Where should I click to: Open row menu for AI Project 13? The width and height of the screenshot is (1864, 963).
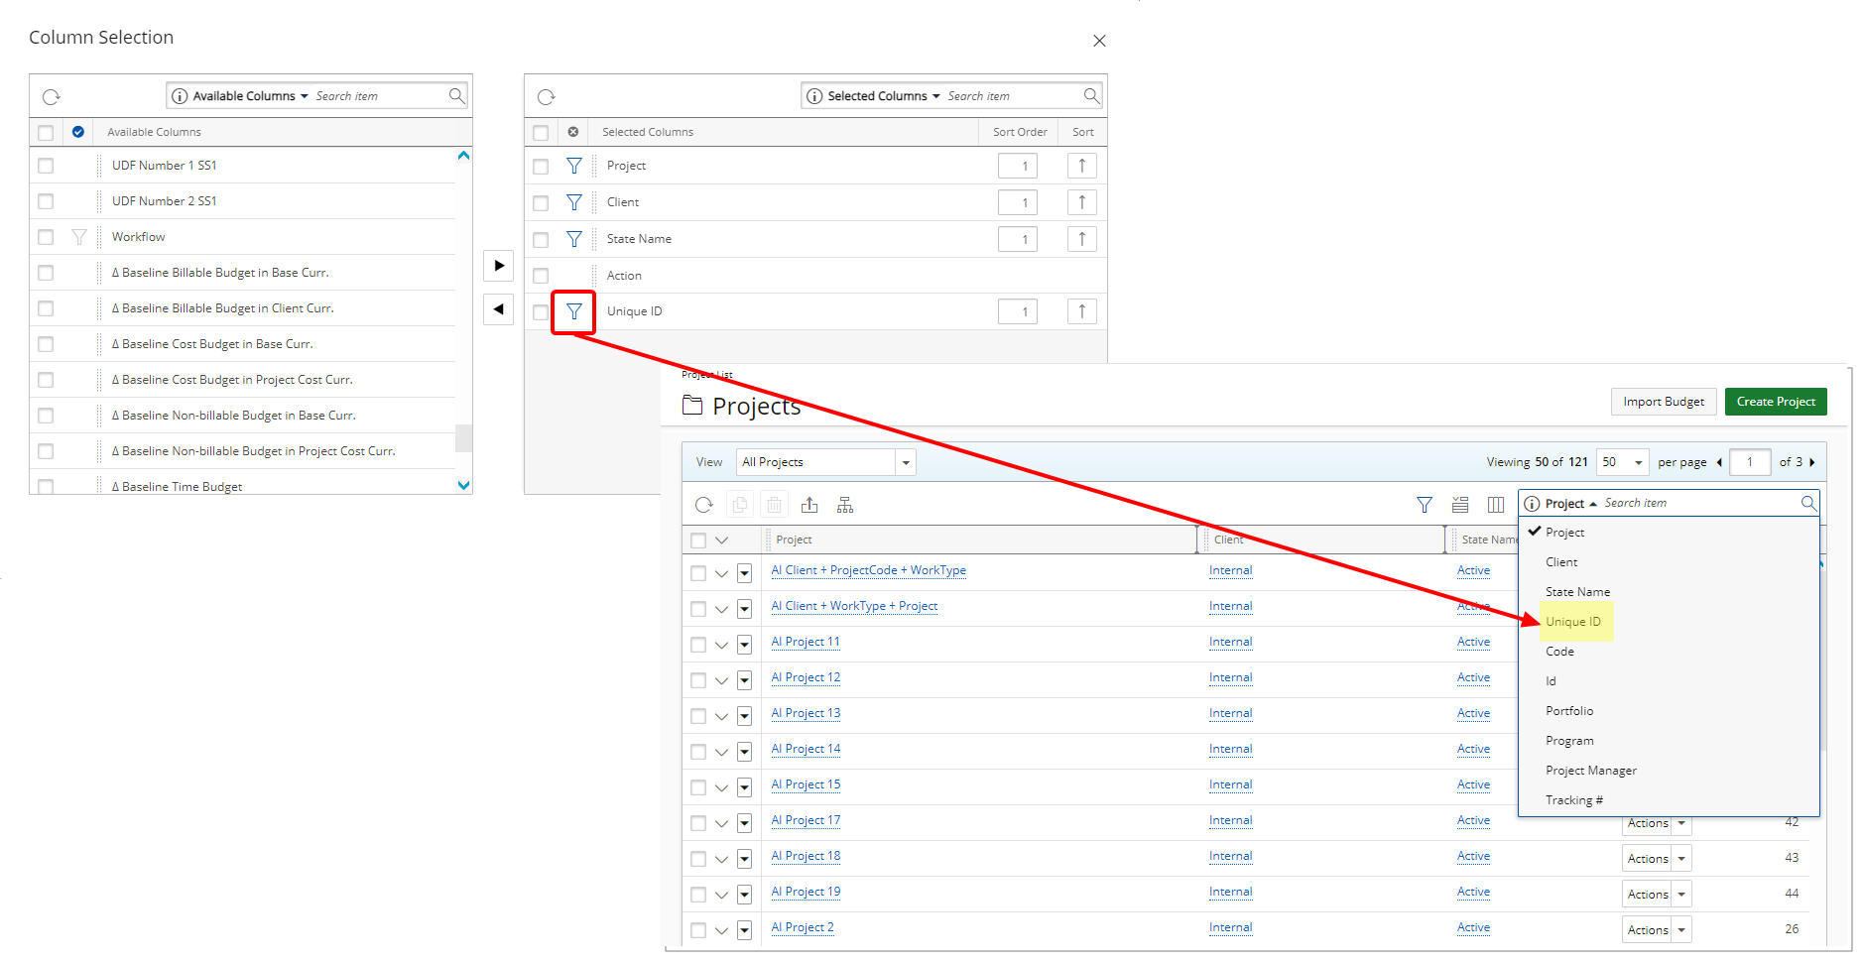(x=744, y=716)
